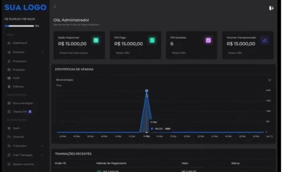Click the document icon beside Documentação
Screen dimensions: 282x172
(x=9, y=103)
